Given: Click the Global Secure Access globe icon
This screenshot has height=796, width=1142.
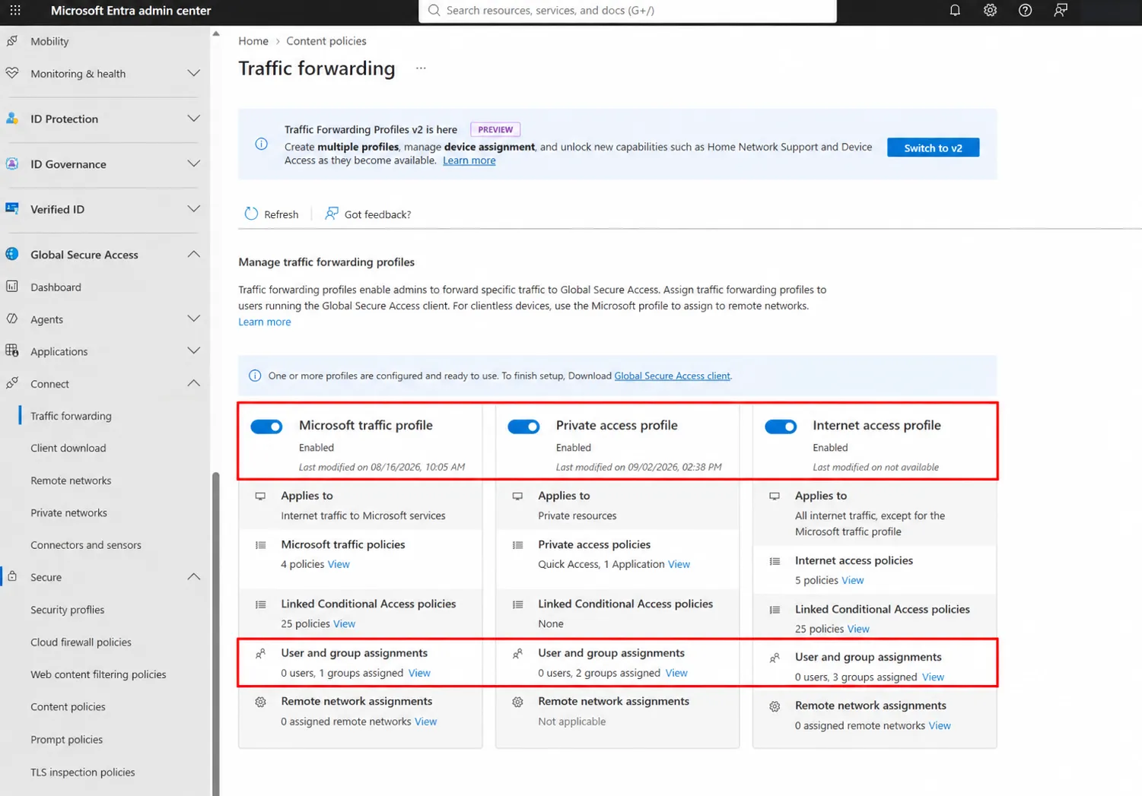Looking at the screenshot, I should 12,254.
